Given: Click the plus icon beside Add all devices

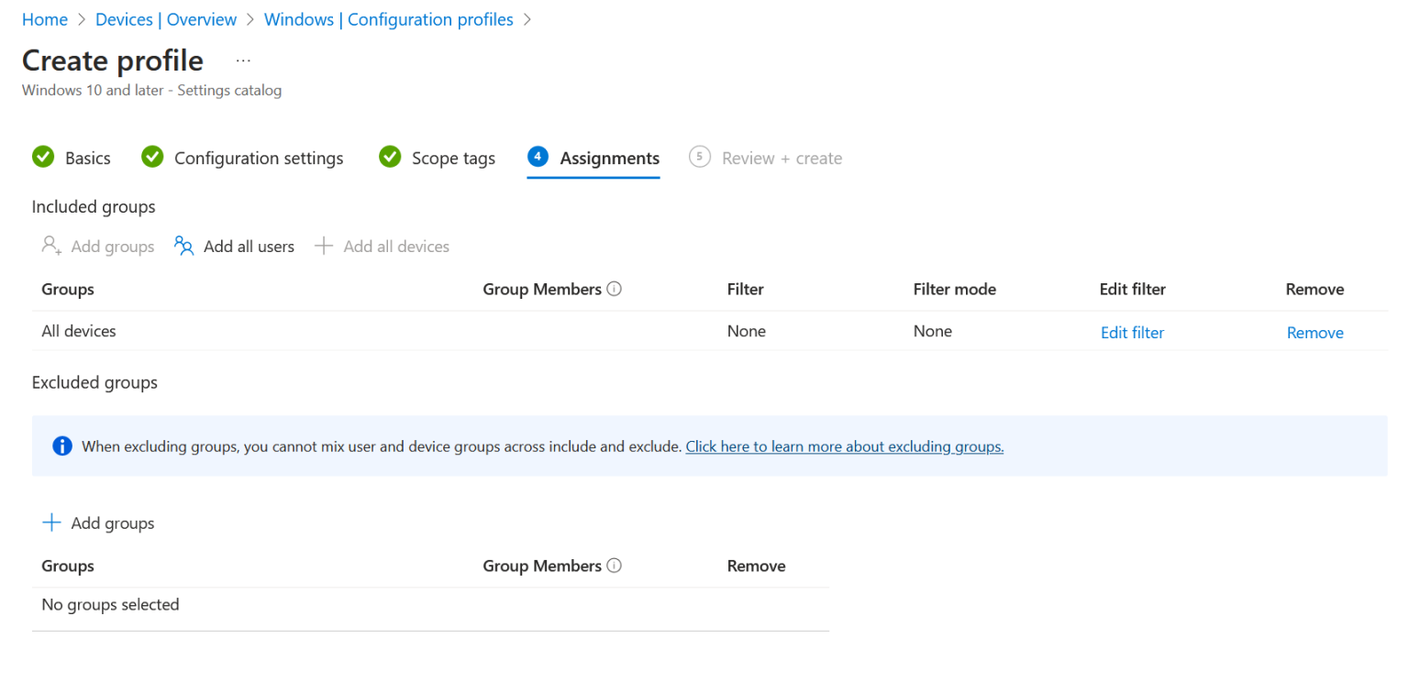Looking at the screenshot, I should [x=323, y=247].
